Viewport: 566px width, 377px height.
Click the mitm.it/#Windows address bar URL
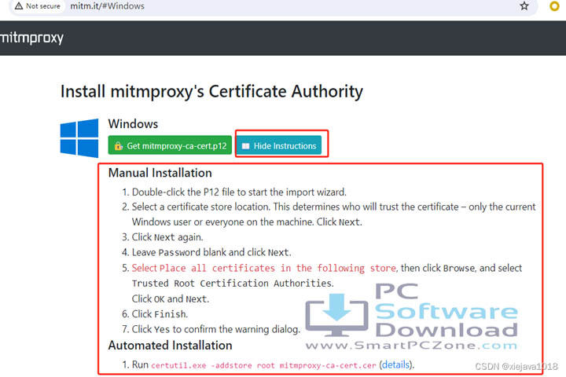click(107, 5)
